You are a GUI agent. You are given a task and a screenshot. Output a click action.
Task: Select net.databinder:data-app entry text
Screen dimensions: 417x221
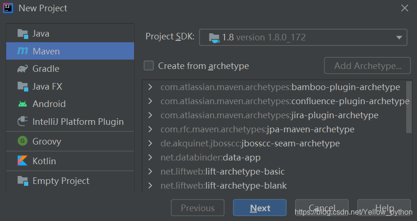(211, 157)
